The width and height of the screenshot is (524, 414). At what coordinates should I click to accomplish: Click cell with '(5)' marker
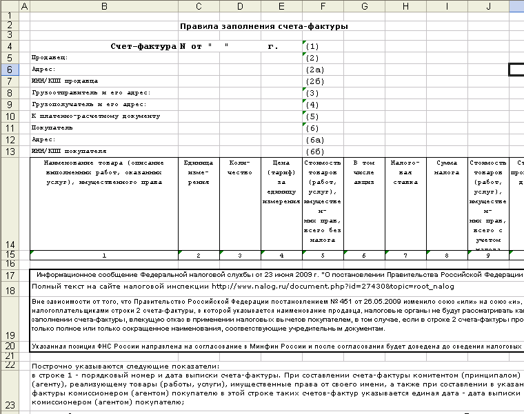pyautogui.click(x=323, y=116)
